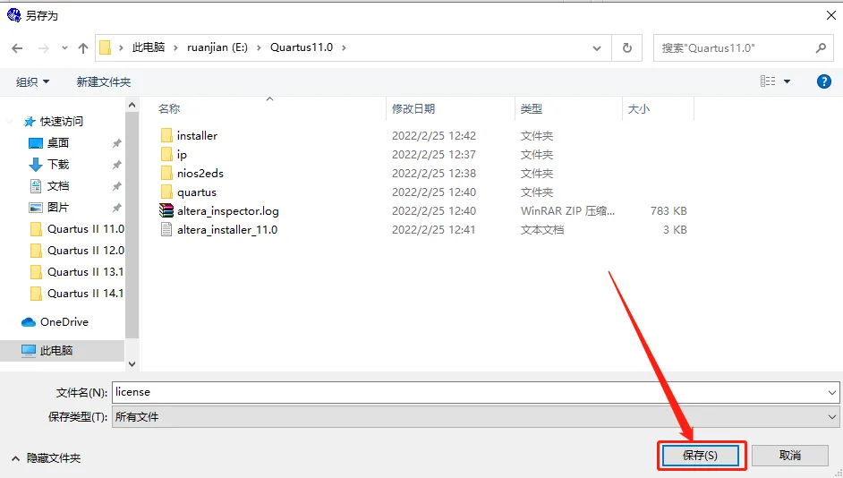Viewport: 843px width, 478px height.
Task: Select altera_inspector.log WinRAR file icon
Action: click(166, 210)
